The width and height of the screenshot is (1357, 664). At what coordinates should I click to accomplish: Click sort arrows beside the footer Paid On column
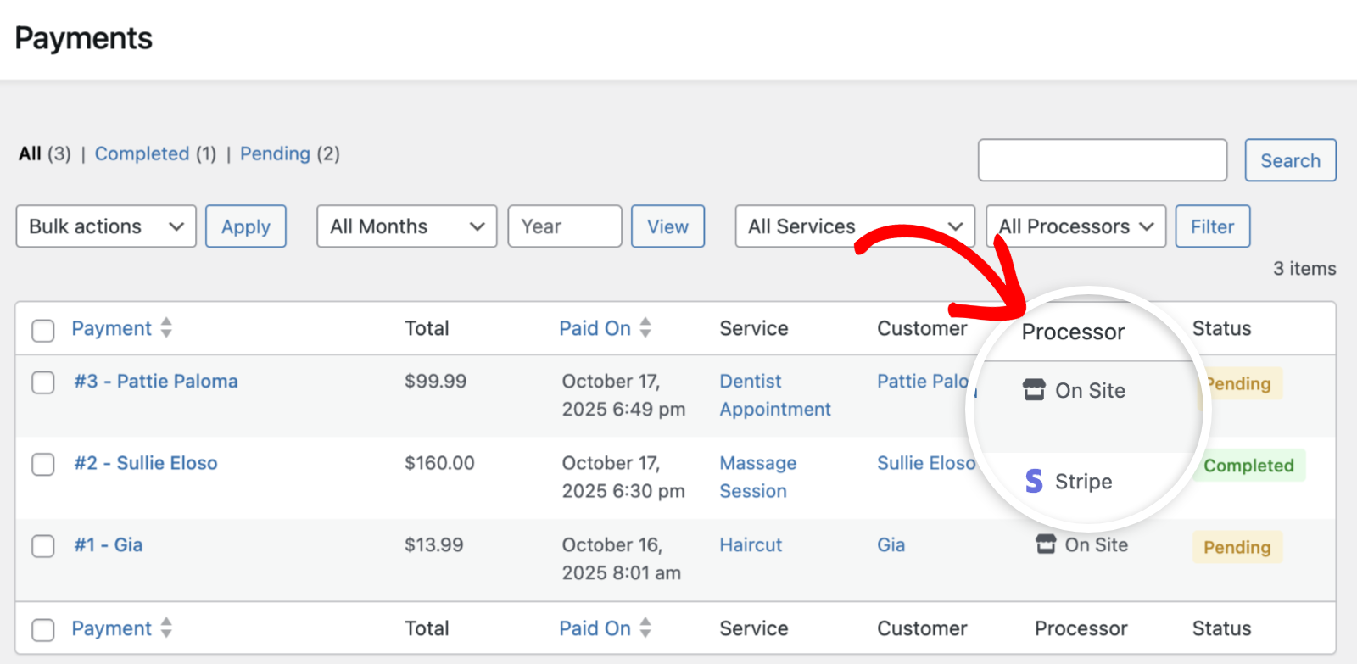click(x=645, y=628)
